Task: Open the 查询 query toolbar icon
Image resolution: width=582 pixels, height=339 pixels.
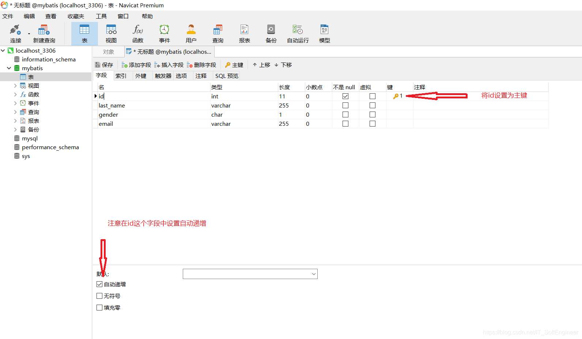Action: click(218, 34)
